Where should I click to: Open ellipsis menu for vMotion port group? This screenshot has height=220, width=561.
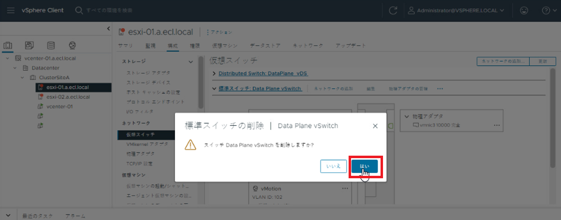click(345, 188)
